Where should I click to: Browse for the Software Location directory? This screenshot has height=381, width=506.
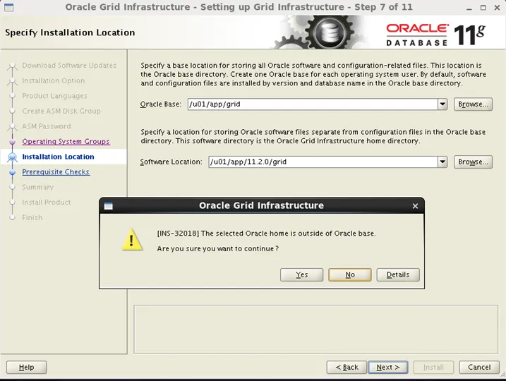(x=473, y=162)
